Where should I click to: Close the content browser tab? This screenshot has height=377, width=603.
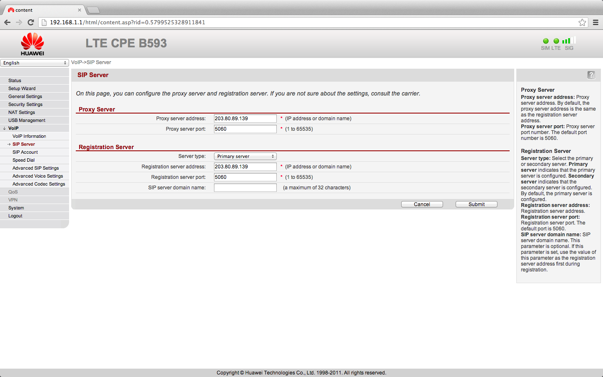coord(80,10)
